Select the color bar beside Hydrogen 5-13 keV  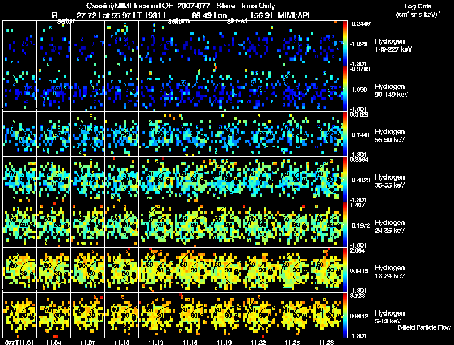click(x=345, y=315)
